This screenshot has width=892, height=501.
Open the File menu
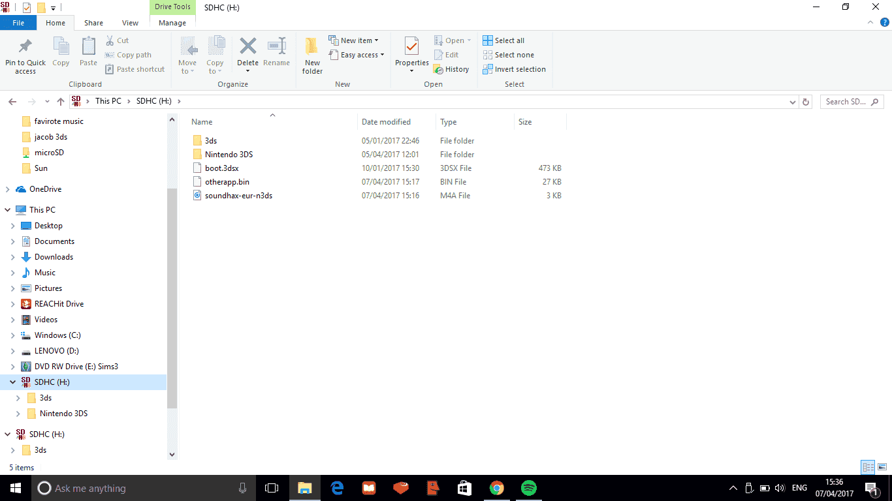pos(18,23)
